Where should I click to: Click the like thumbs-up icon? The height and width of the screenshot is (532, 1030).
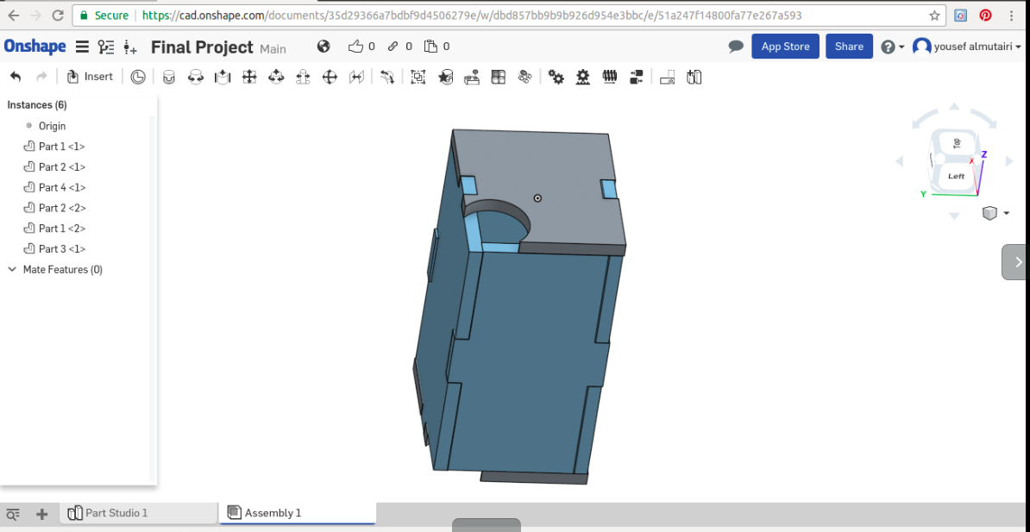point(355,47)
